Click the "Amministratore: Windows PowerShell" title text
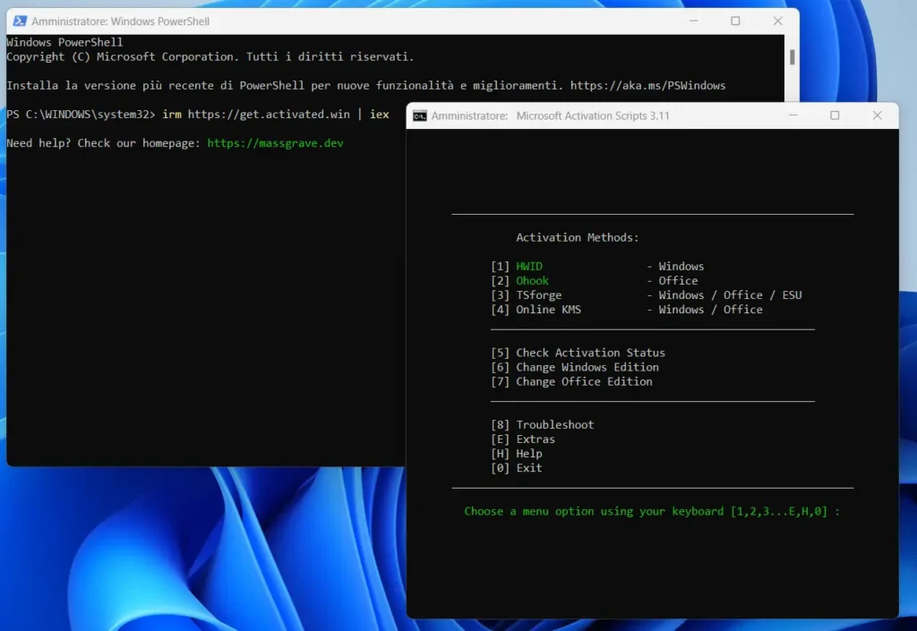This screenshot has height=631, width=917. point(121,21)
